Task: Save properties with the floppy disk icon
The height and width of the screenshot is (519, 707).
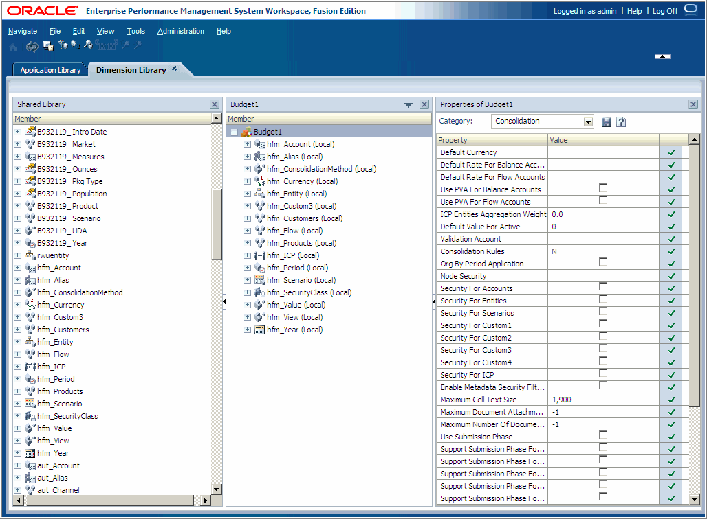Action: point(607,122)
